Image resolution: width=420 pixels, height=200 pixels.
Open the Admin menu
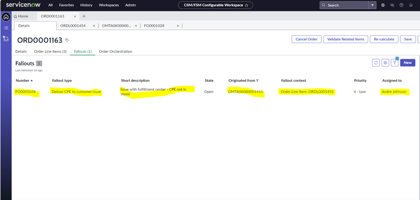pyautogui.click(x=131, y=5)
